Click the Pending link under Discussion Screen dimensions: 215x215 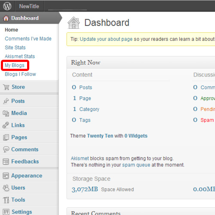click(x=208, y=109)
